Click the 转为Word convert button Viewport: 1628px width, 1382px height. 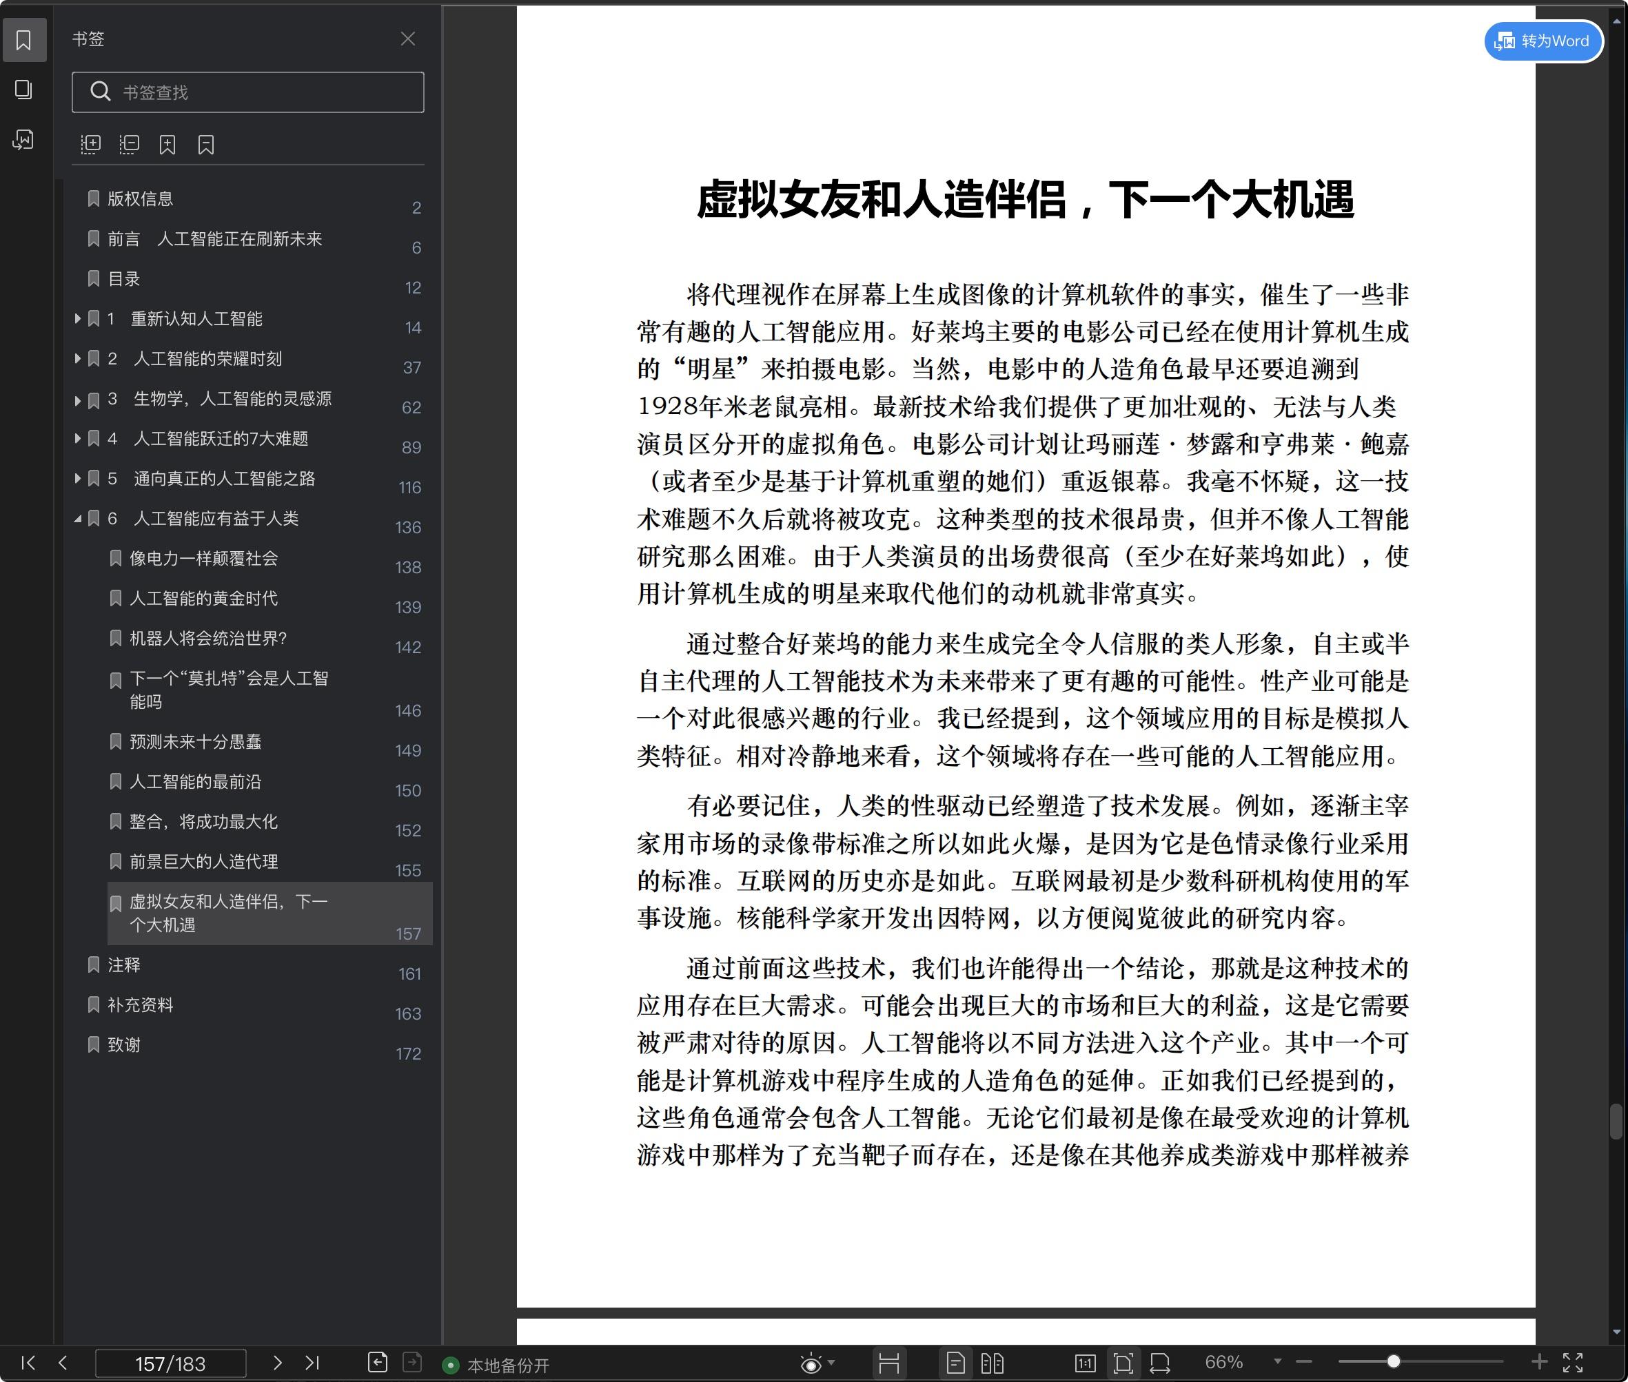[x=1543, y=41]
